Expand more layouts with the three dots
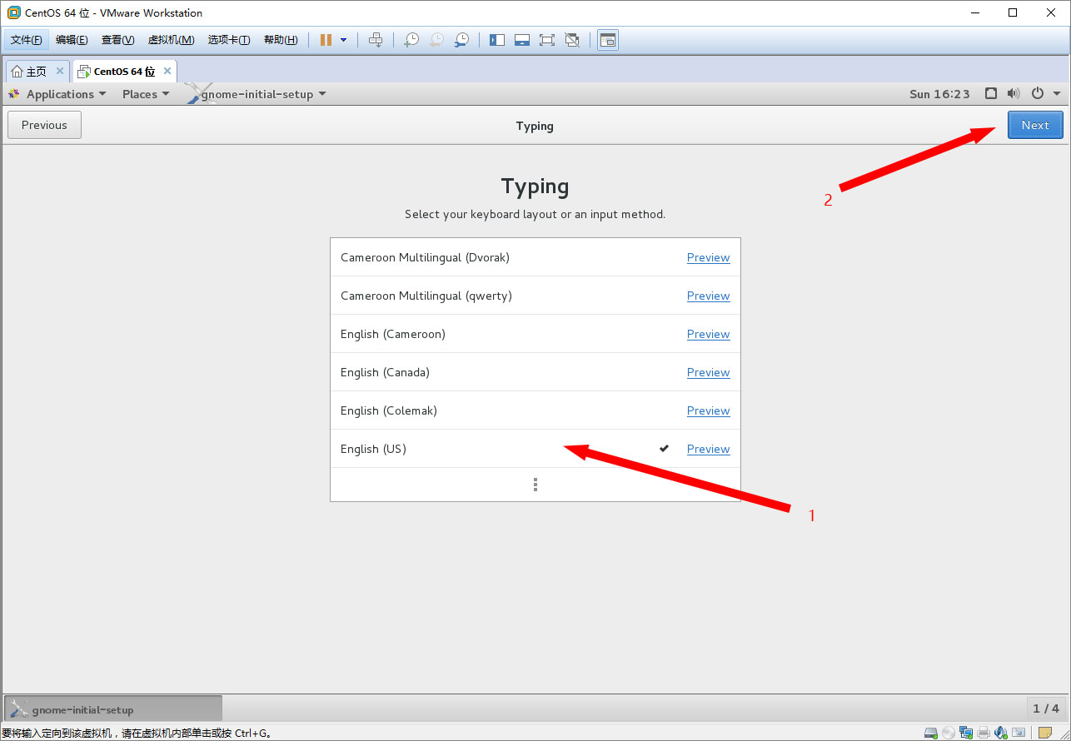Screen dimensions: 1071x741 [x=535, y=485]
